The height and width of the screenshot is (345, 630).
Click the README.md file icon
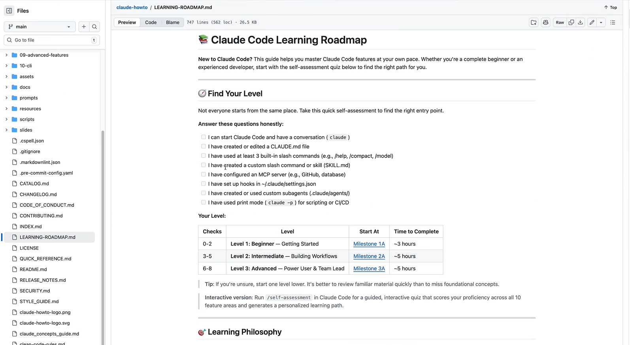[x=15, y=269]
